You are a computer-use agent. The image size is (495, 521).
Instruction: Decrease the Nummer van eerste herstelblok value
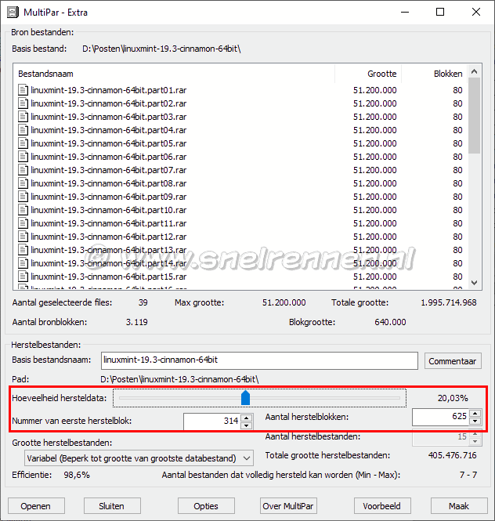click(x=246, y=425)
